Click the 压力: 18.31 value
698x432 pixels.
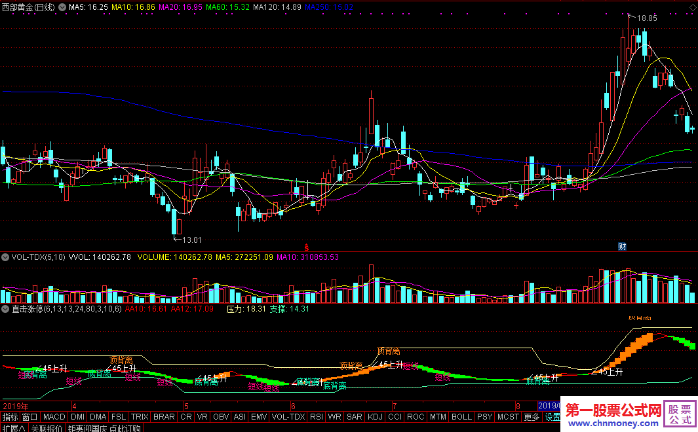(x=246, y=309)
